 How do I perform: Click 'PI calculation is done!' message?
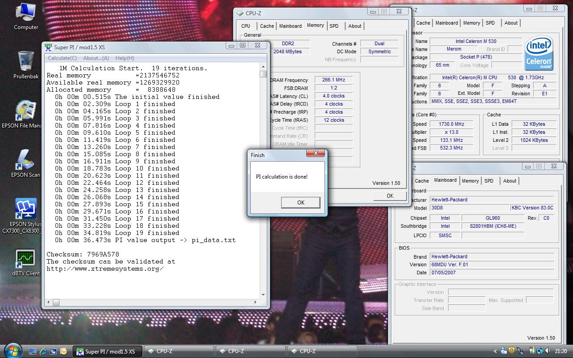click(282, 177)
